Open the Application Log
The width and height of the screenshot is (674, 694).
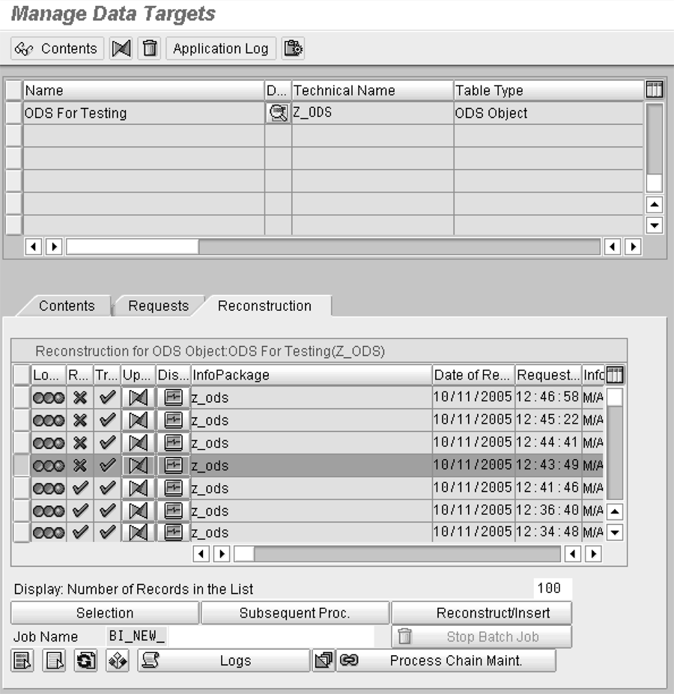pos(220,48)
